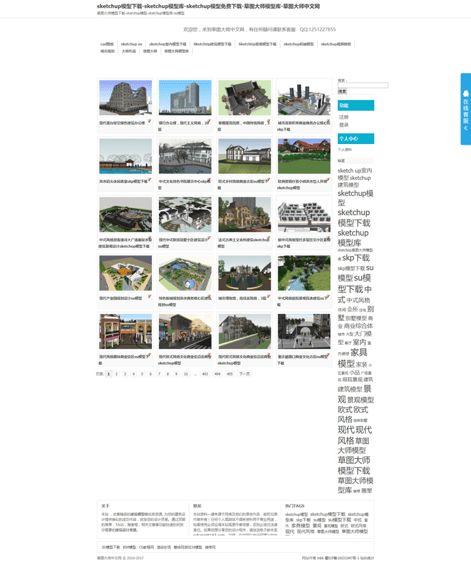
Task: Open the green office building thumbnail 现代混台架空
Action: pyautogui.click(x=126, y=98)
